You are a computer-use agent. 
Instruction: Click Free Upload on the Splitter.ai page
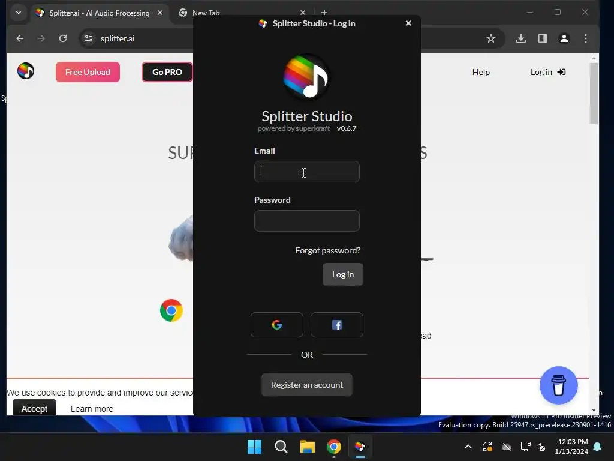(88, 72)
